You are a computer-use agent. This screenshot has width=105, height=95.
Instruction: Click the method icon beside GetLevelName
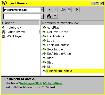(x=44, y=32)
